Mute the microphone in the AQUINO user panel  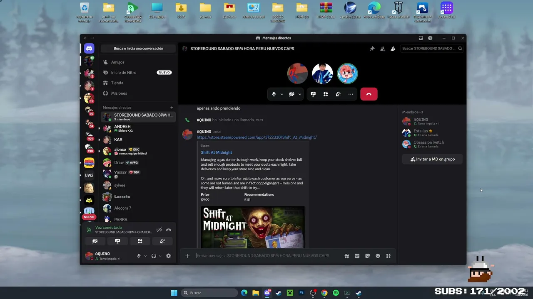139,256
